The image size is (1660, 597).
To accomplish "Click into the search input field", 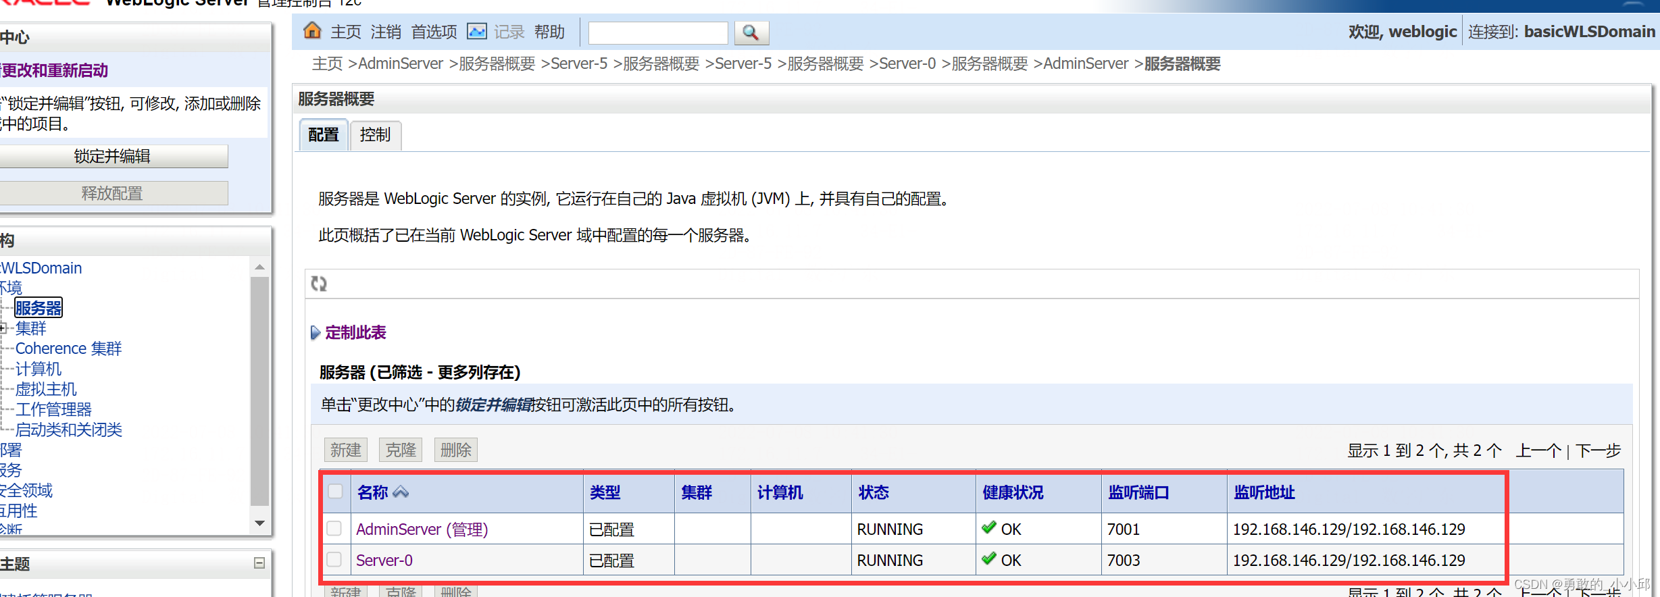I will 658,32.
